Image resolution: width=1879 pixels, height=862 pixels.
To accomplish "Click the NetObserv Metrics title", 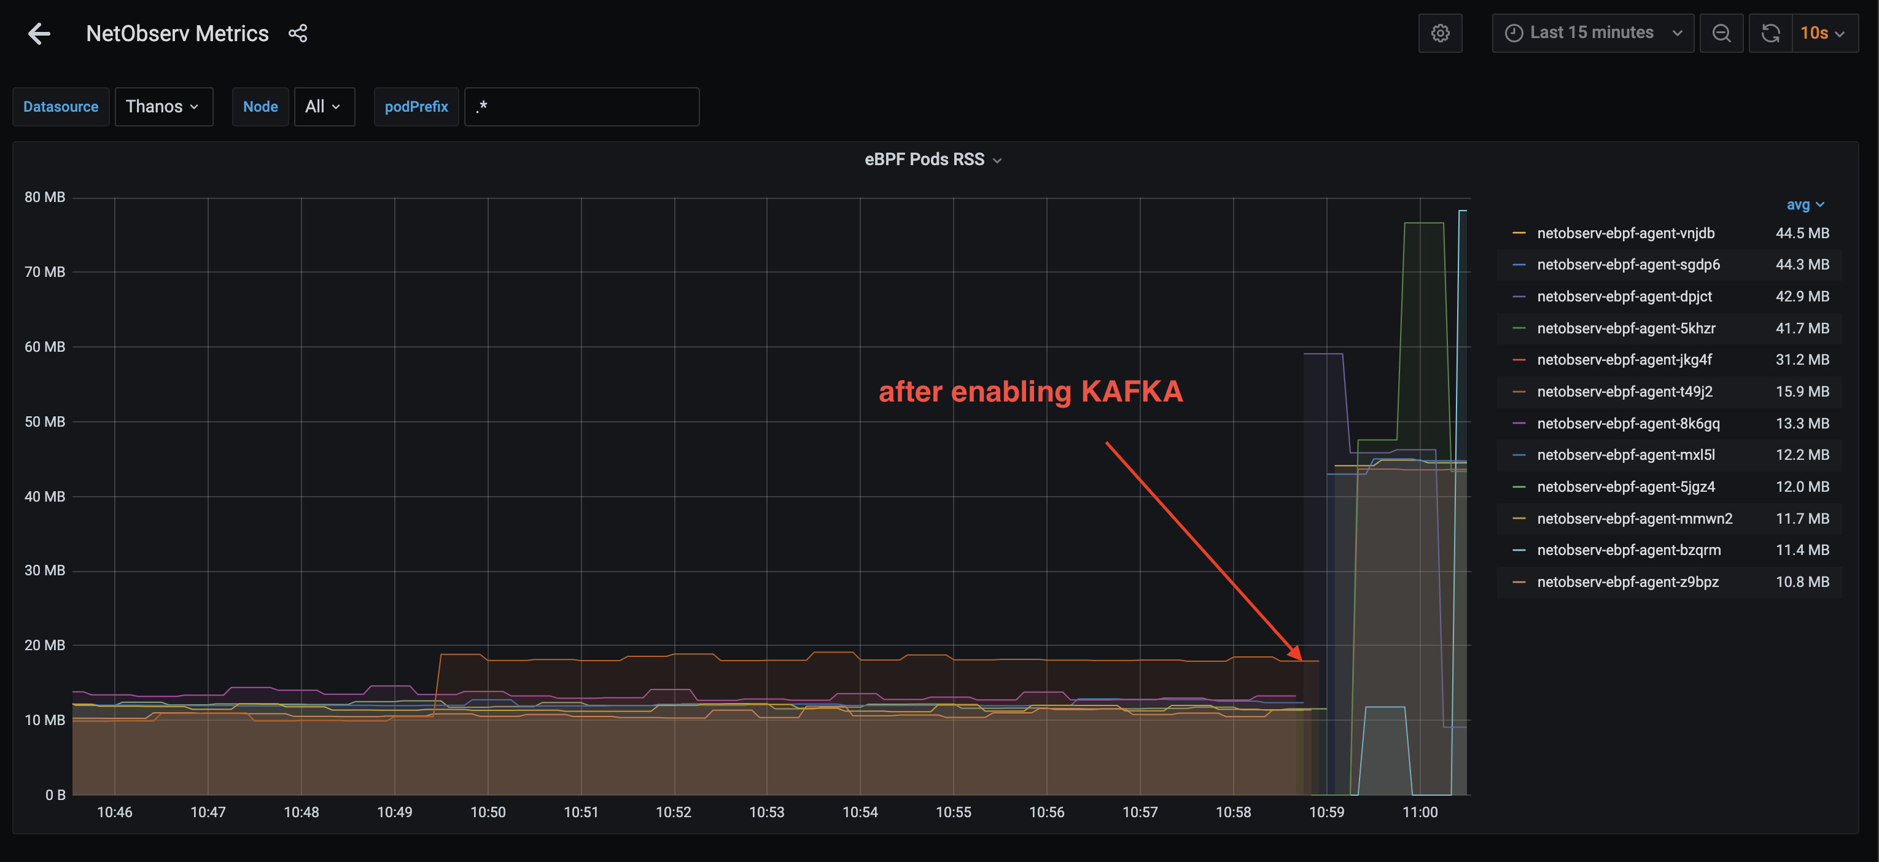I will pos(177,34).
